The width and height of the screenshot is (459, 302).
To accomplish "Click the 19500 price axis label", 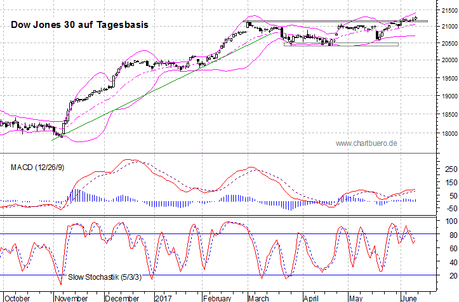I will [449, 79].
